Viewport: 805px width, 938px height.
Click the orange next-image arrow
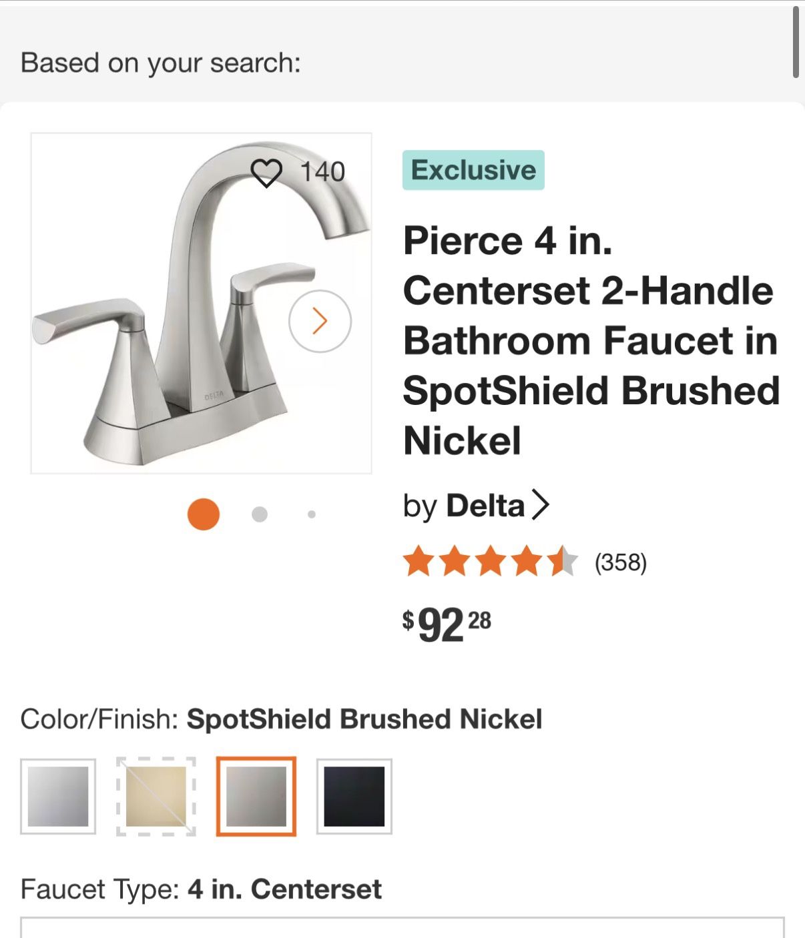coord(320,321)
